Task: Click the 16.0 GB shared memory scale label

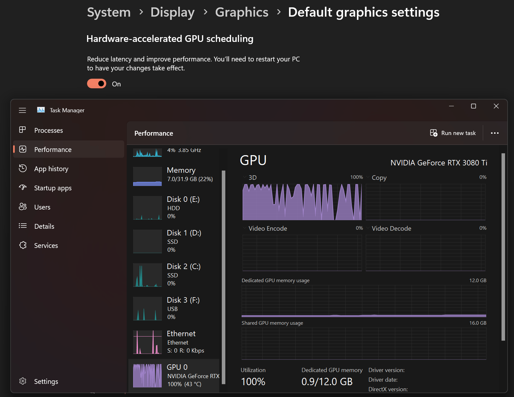Action: pos(478,323)
